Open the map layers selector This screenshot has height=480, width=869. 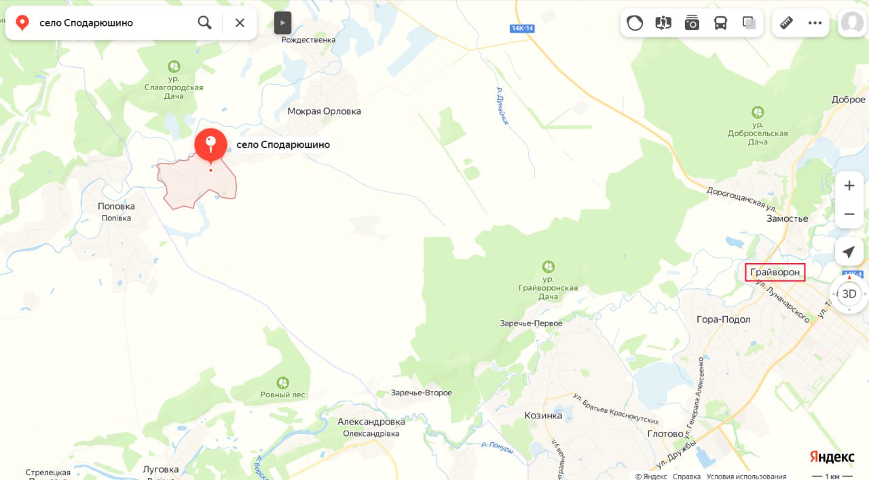click(749, 23)
